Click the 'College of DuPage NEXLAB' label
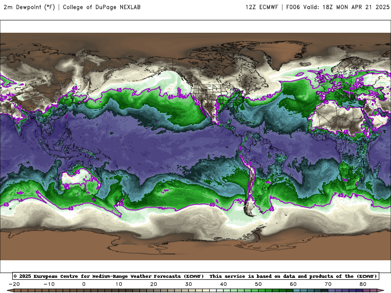 pyautogui.click(x=102, y=7)
